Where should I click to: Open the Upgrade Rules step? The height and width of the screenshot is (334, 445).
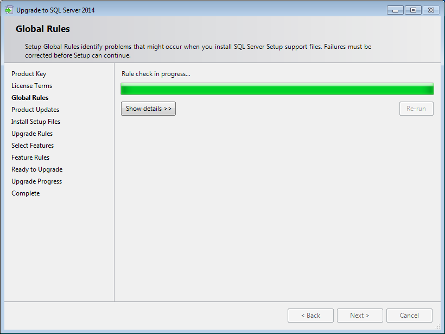32,134
